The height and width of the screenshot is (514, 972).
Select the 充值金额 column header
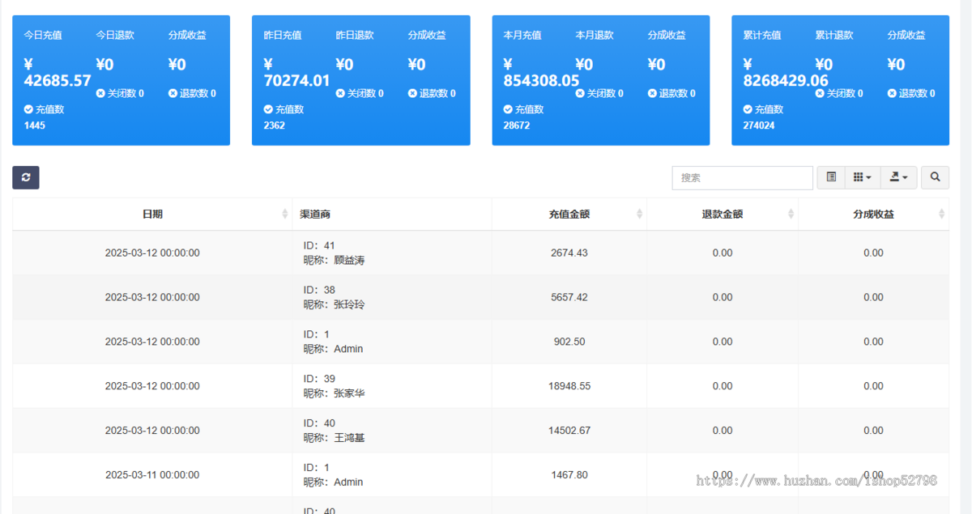569,214
